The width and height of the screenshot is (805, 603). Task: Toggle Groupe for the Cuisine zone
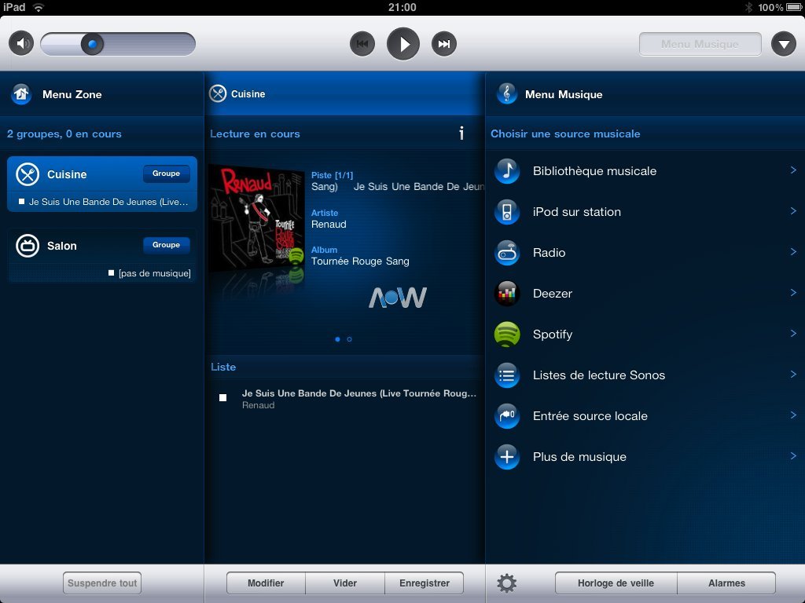click(x=166, y=174)
